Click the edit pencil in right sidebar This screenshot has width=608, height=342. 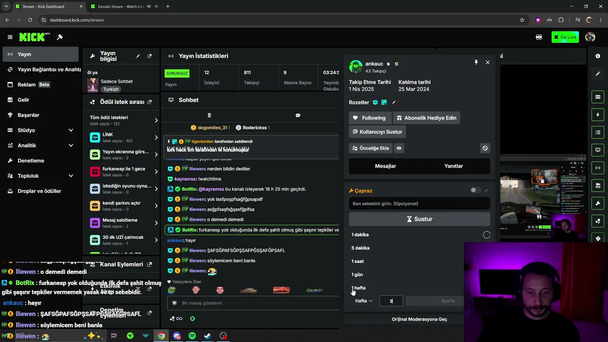pos(598,74)
